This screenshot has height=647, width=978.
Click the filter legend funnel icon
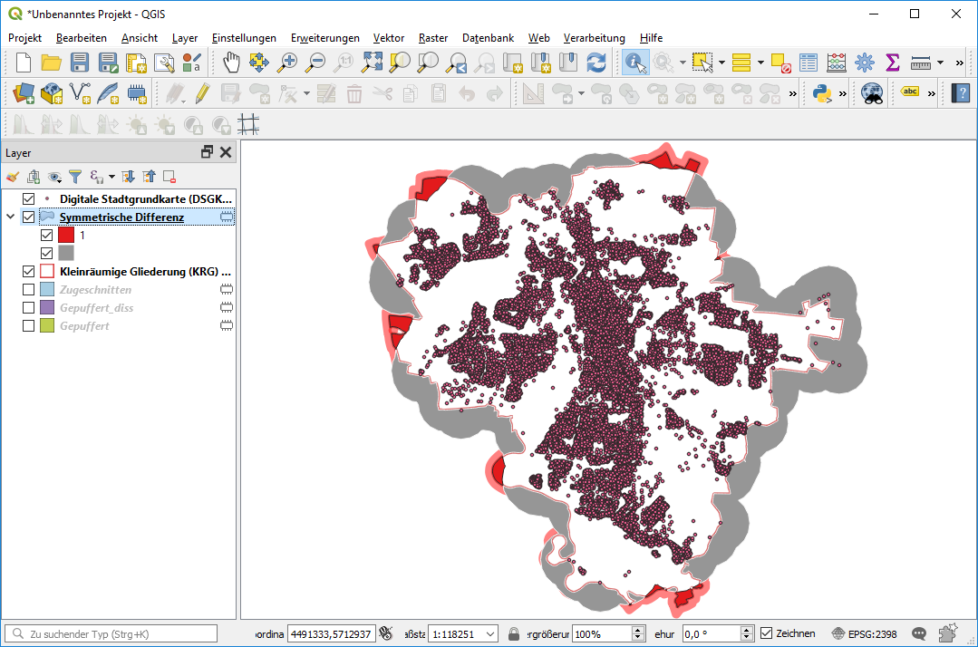pyautogui.click(x=75, y=177)
